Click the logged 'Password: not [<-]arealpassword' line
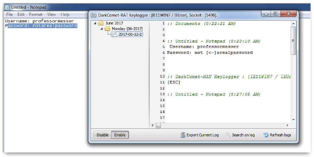314x157 pixels. coord(210,53)
